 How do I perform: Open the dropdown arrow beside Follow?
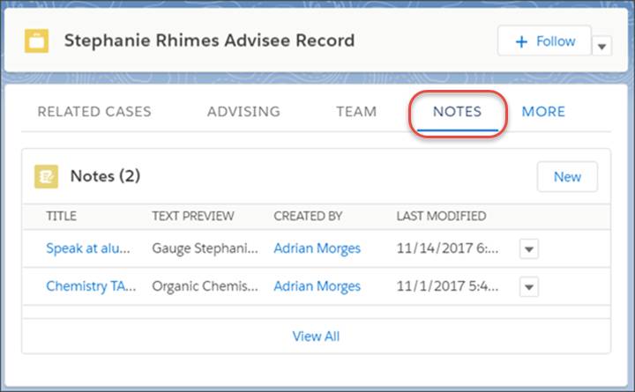tap(601, 46)
